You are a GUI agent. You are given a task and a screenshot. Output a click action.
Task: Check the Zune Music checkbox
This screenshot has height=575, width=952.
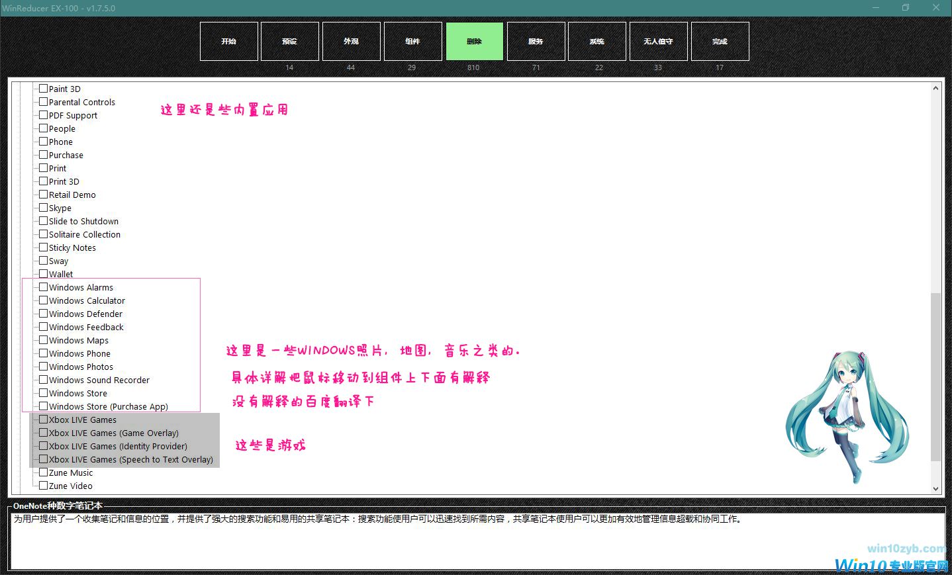(x=43, y=472)
